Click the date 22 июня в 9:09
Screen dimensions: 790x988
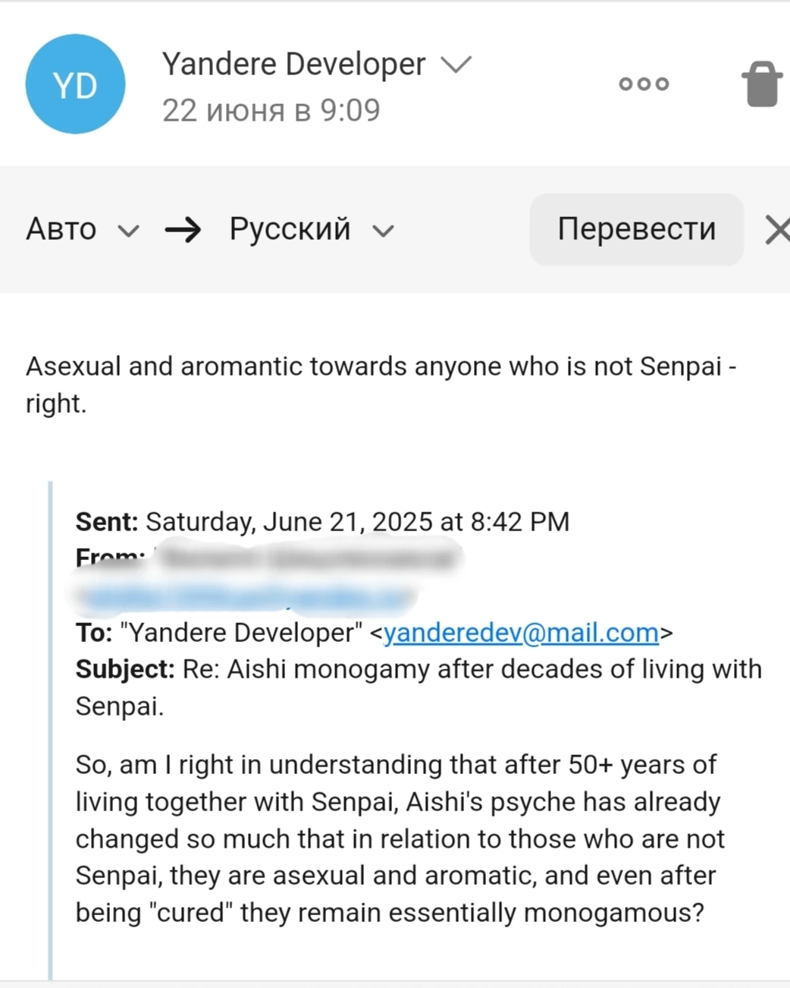(x=271, y=111)
